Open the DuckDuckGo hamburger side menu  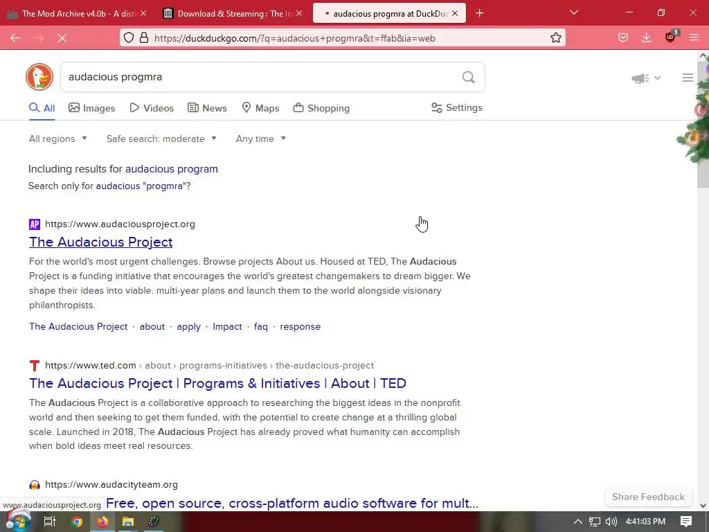click(688, 78)
